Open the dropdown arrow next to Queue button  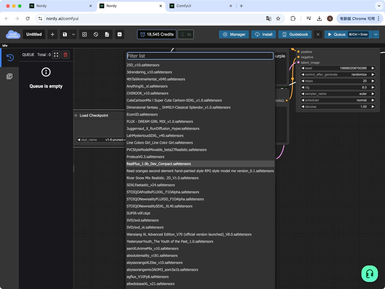(x=376, y=34)
